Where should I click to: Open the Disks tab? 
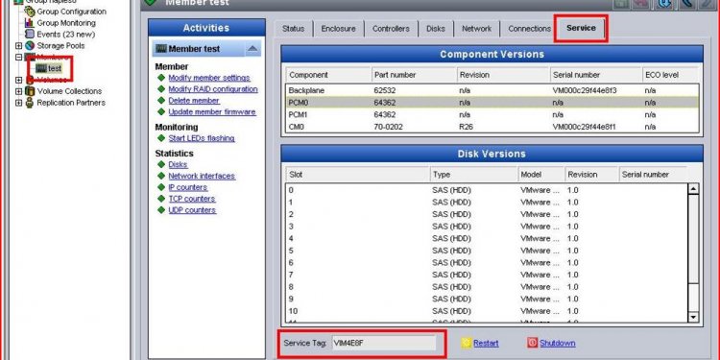click(x=436, y=29)
